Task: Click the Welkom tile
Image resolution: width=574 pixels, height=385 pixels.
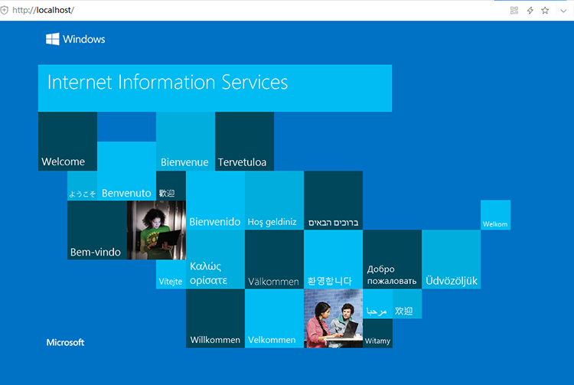Action: pyautogui.click(x=495, y=215)
